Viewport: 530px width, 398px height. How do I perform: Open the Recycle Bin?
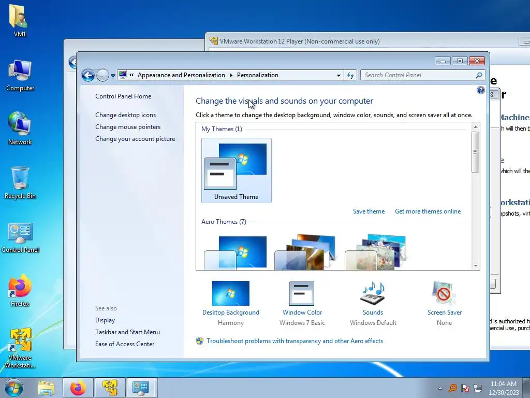[x=20, y=183]
